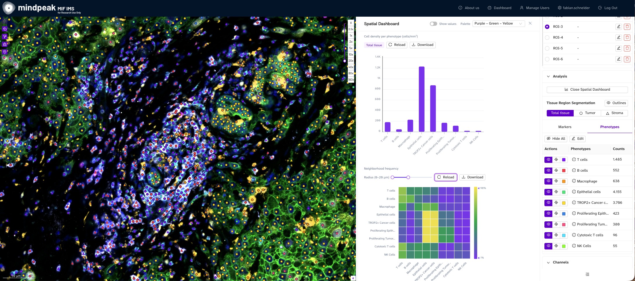
Task: Edit ROI-3 with pencil icon
Action: coord(618,27)
